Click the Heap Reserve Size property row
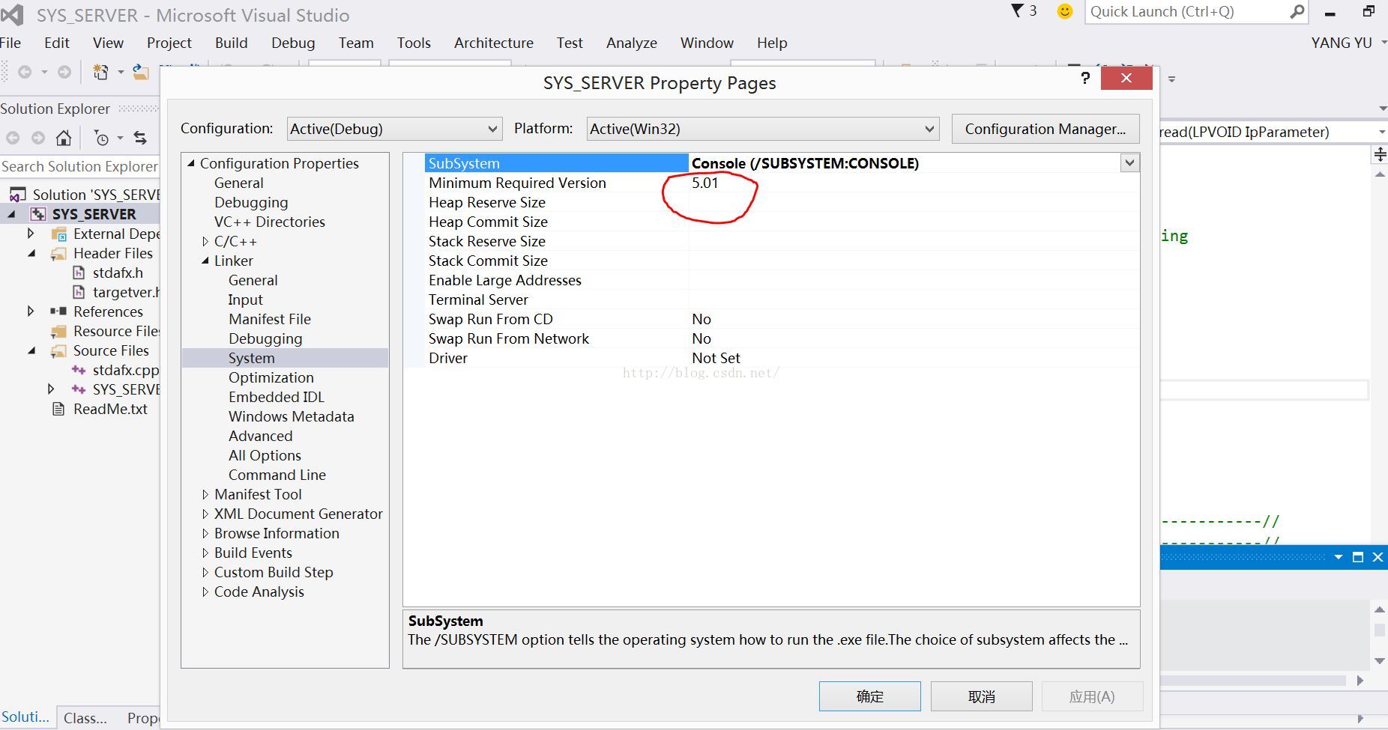The width and height of the screenshot is (1388, 730). coord(782,202)
